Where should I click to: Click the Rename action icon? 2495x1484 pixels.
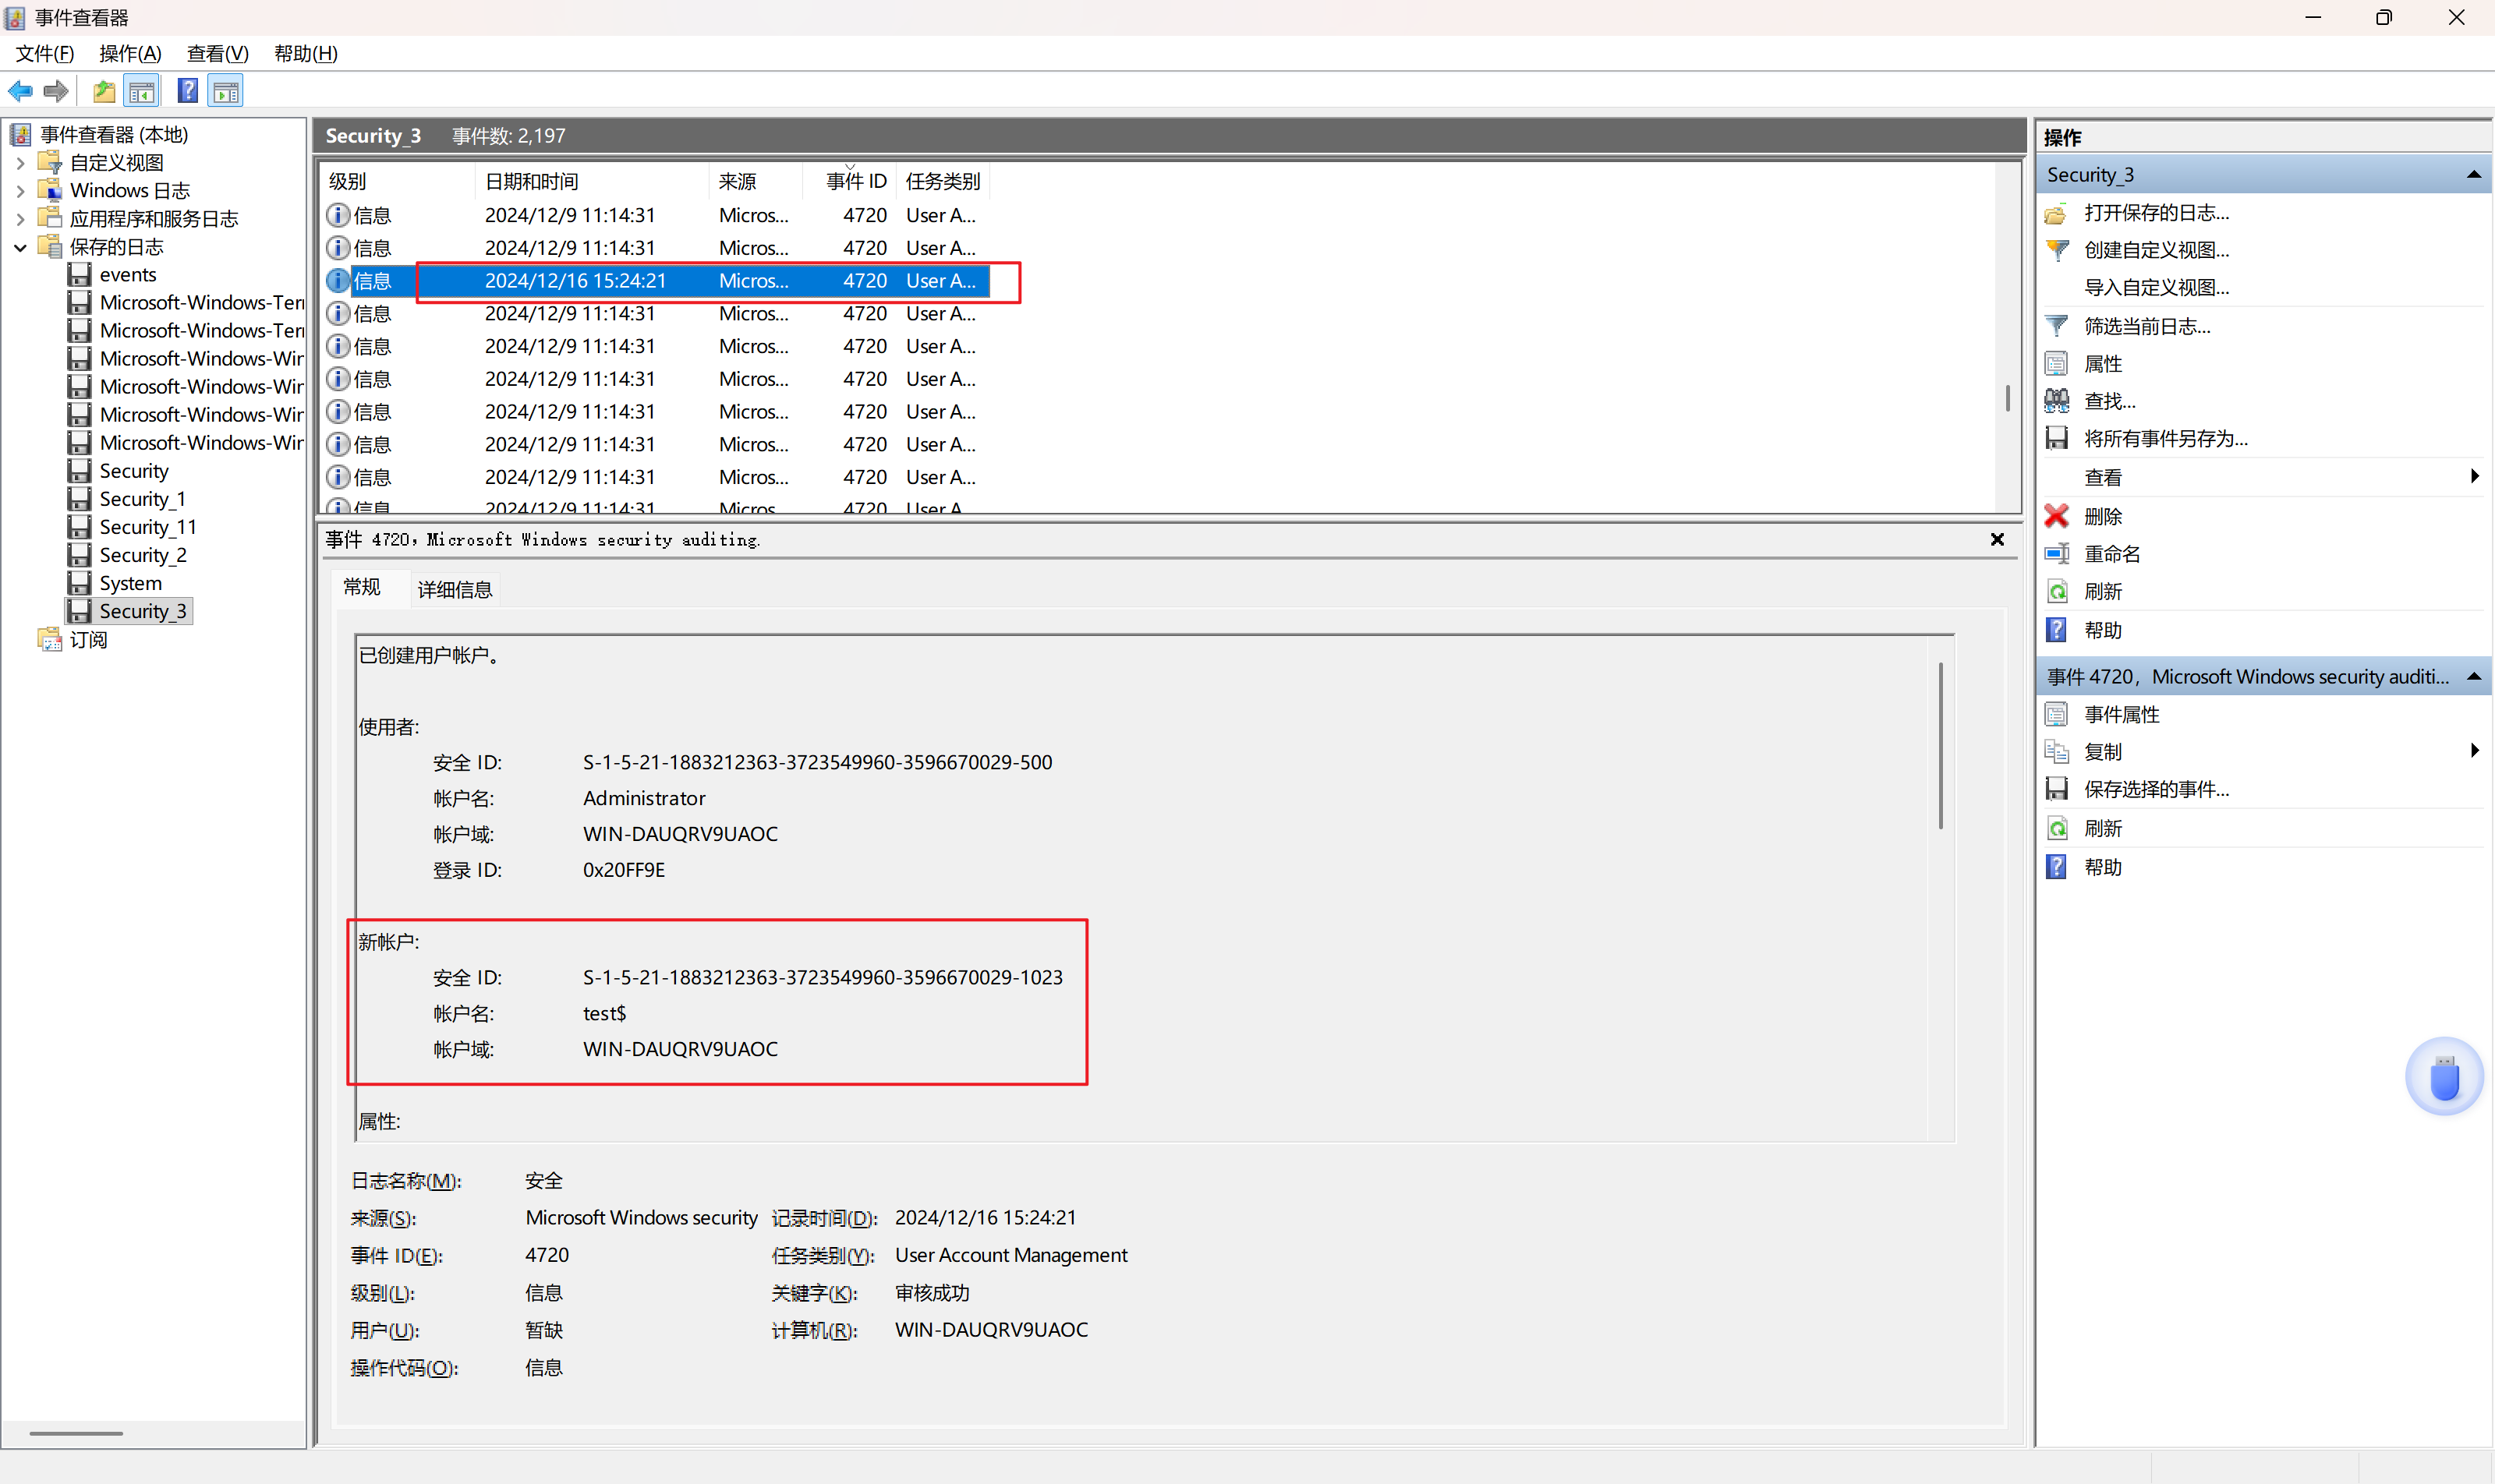point(2057,554)
